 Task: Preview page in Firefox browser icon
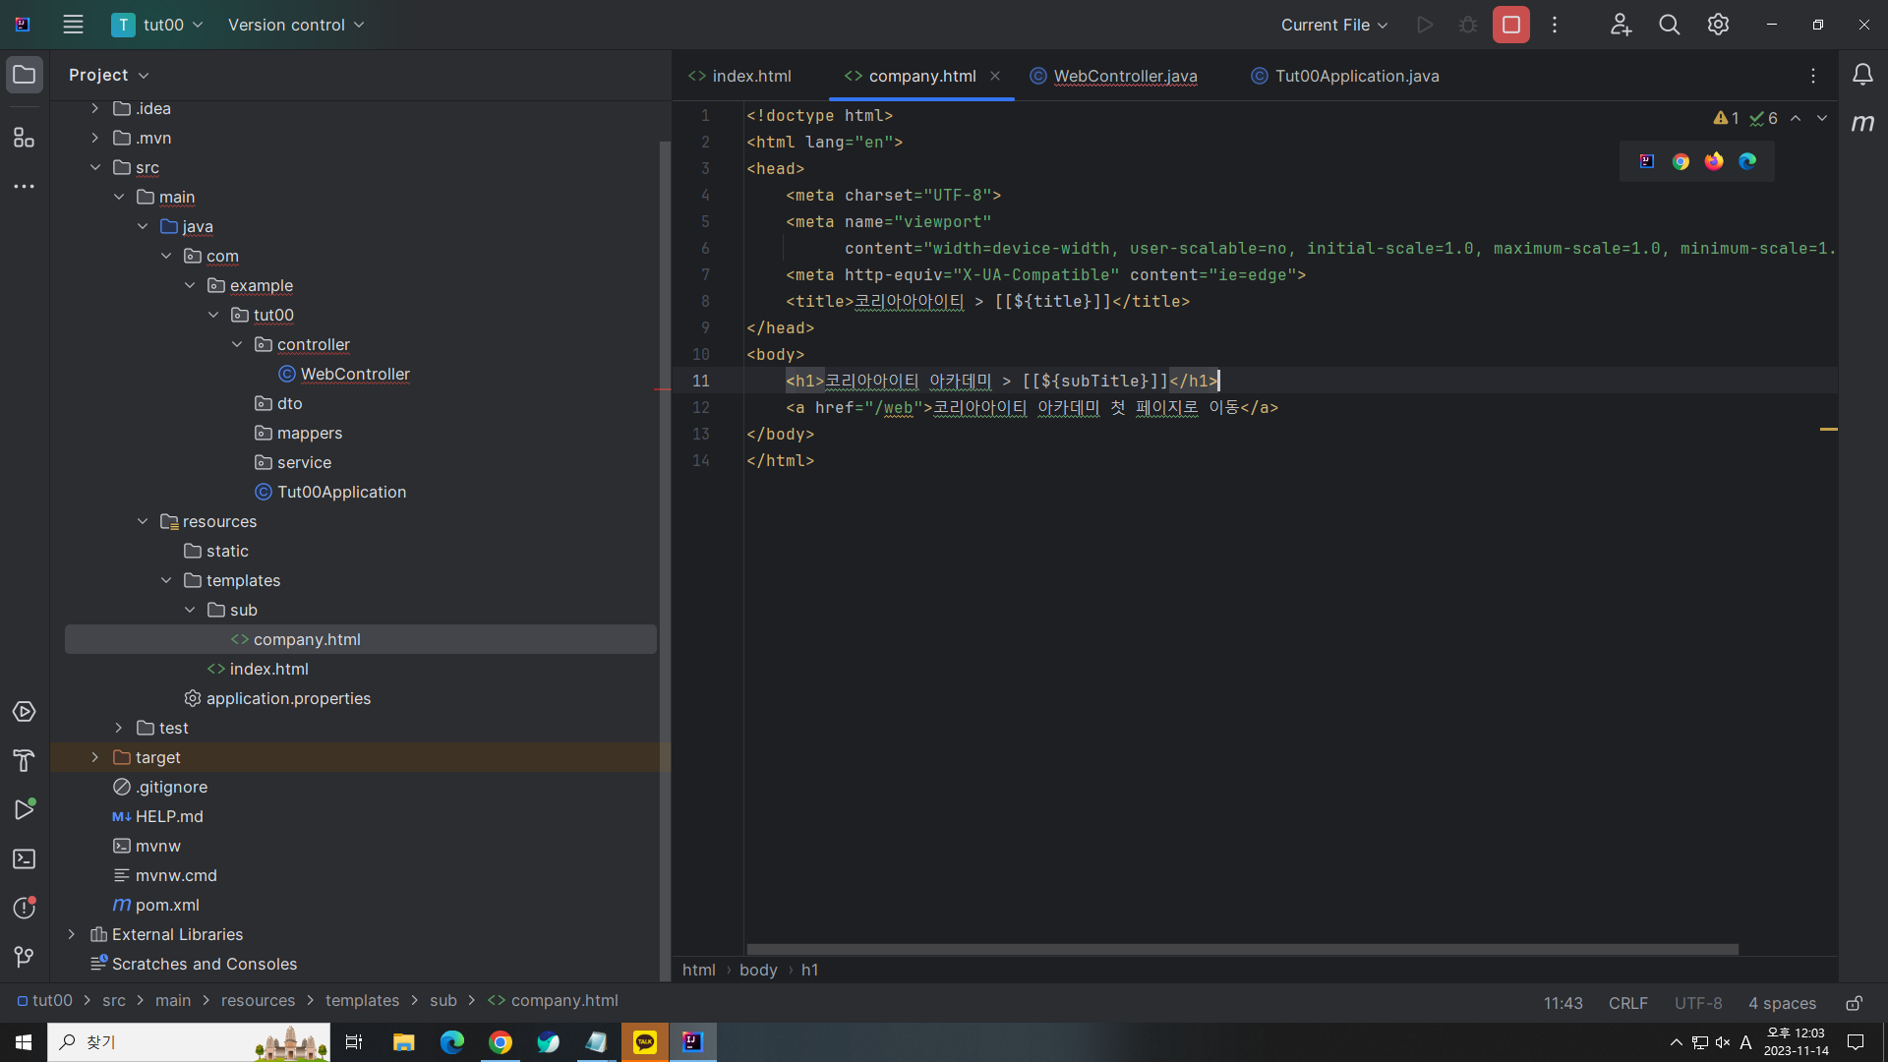1714,161
